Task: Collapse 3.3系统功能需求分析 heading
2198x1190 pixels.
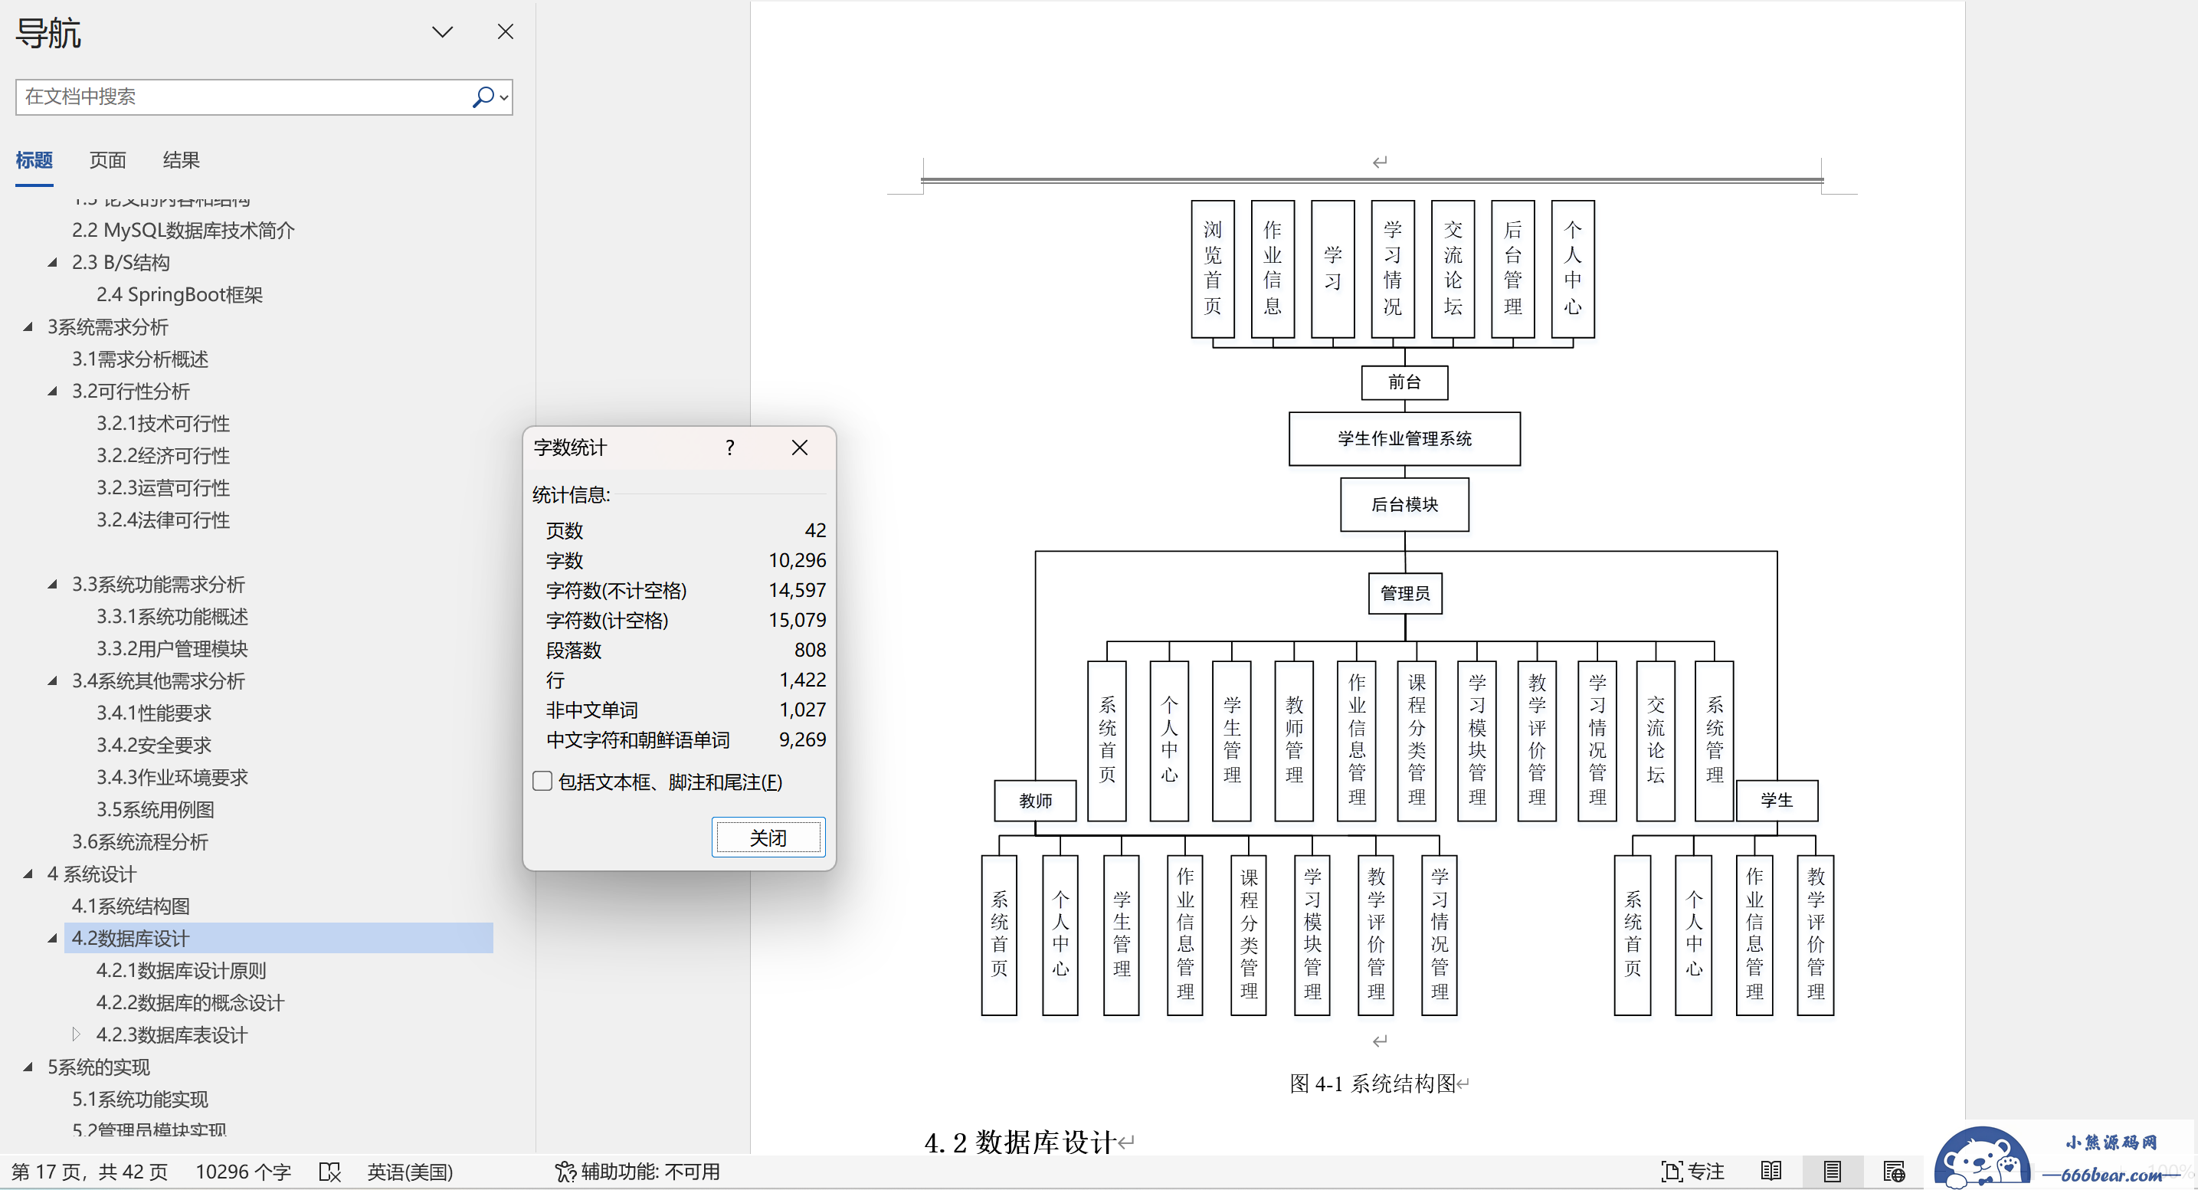Action: (x=53, y=585)
